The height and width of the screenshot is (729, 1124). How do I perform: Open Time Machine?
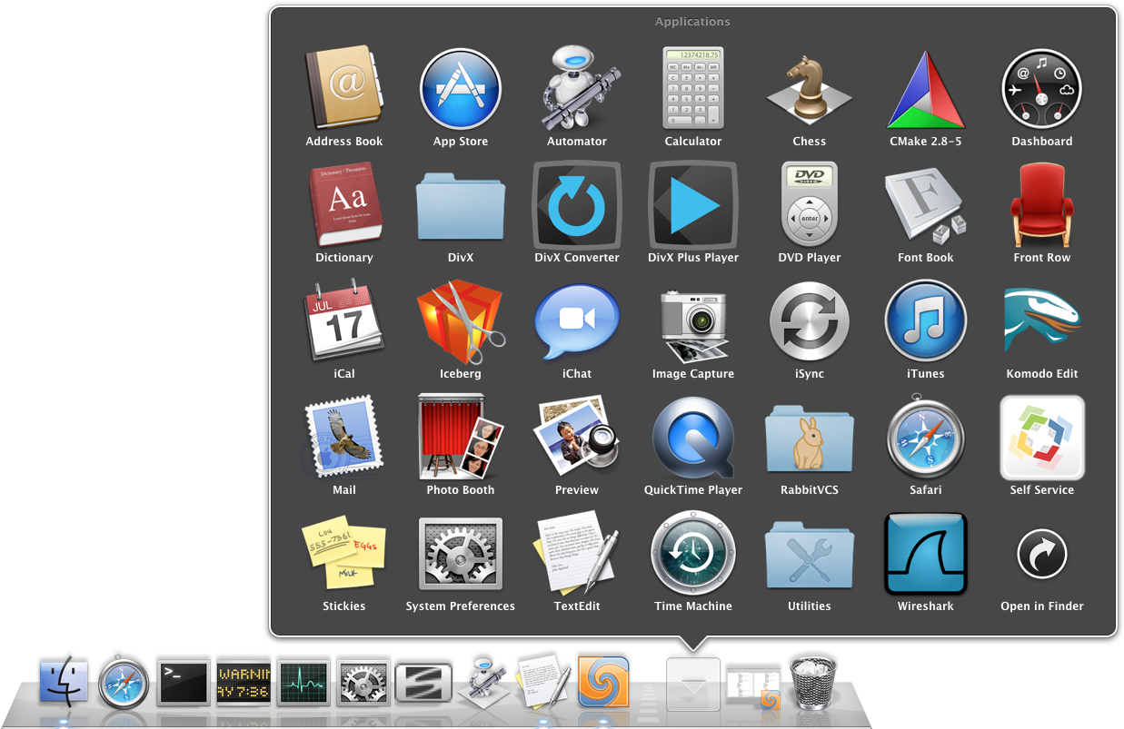click(x=693, y=553)
